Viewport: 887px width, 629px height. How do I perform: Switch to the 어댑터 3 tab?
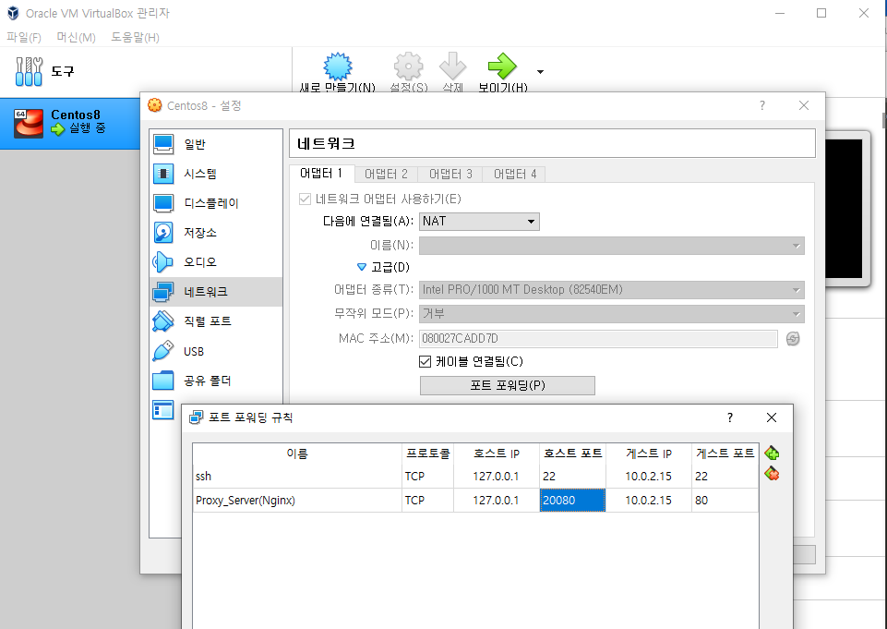450,174
